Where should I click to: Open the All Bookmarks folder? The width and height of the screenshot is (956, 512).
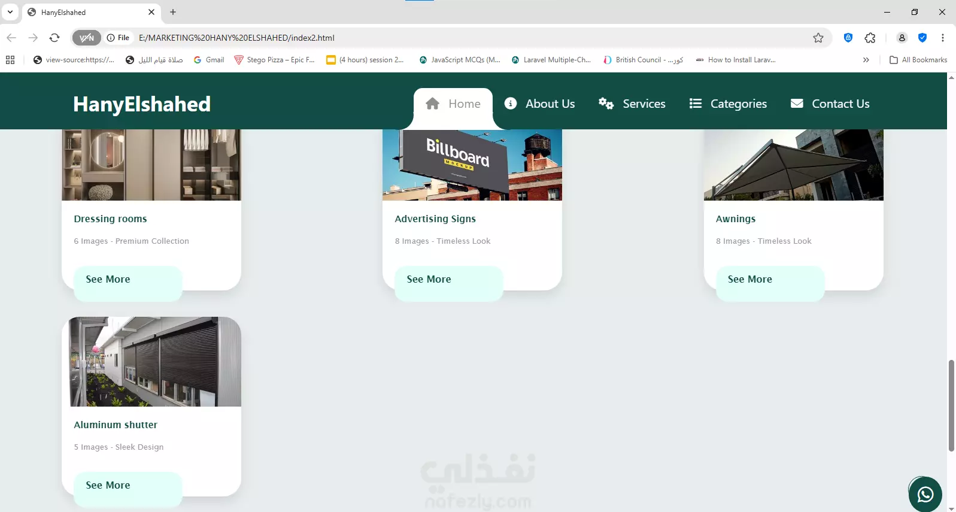tap(918, 60)
